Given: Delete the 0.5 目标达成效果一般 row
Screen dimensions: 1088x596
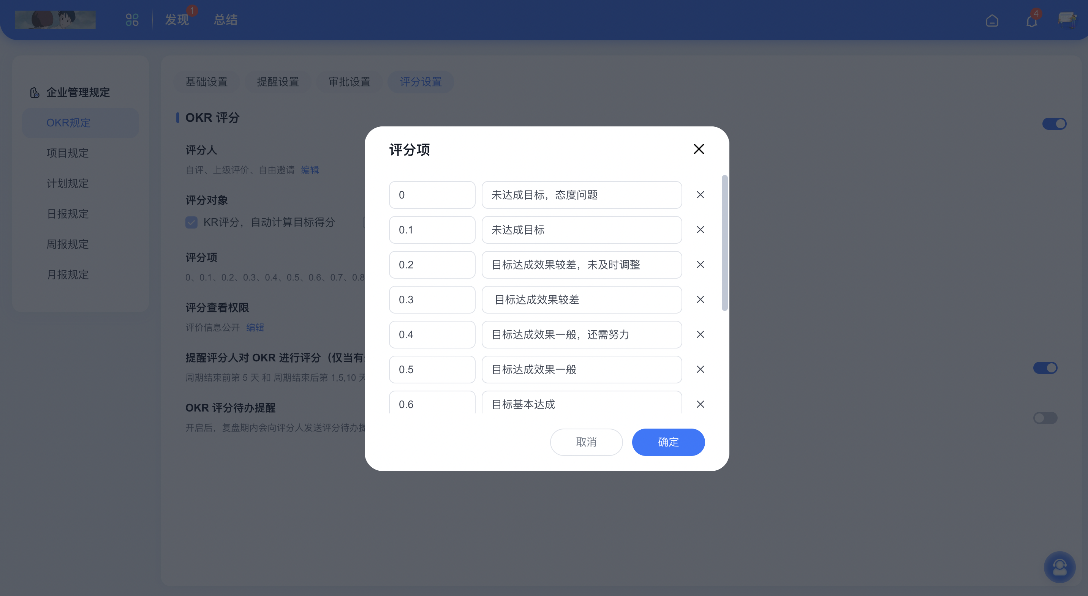Looking at the screenshot, I should (700, 369).
